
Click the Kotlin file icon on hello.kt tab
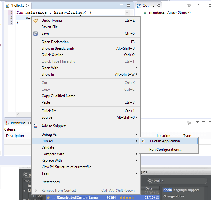point(8,6)
